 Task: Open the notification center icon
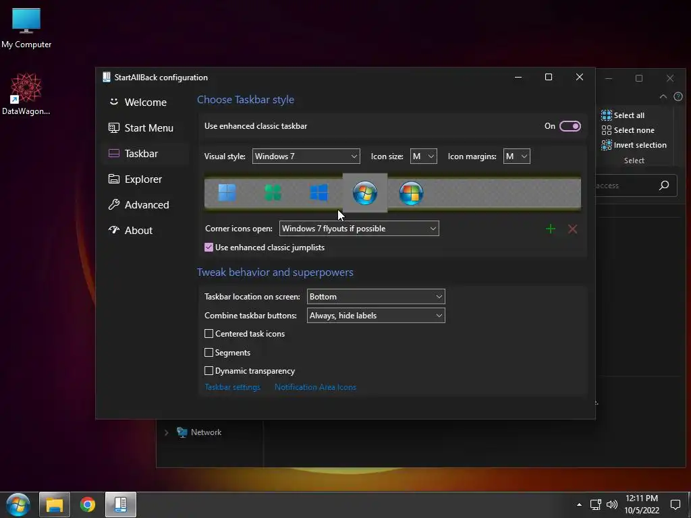(675, 505)
